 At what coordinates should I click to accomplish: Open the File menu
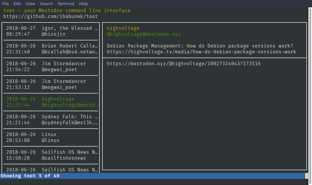6,4
